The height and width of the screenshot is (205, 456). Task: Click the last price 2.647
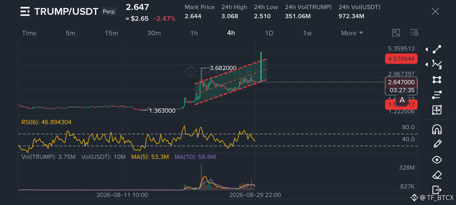pos(137,7)
